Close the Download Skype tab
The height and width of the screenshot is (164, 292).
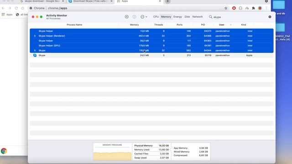coord(111,1)
